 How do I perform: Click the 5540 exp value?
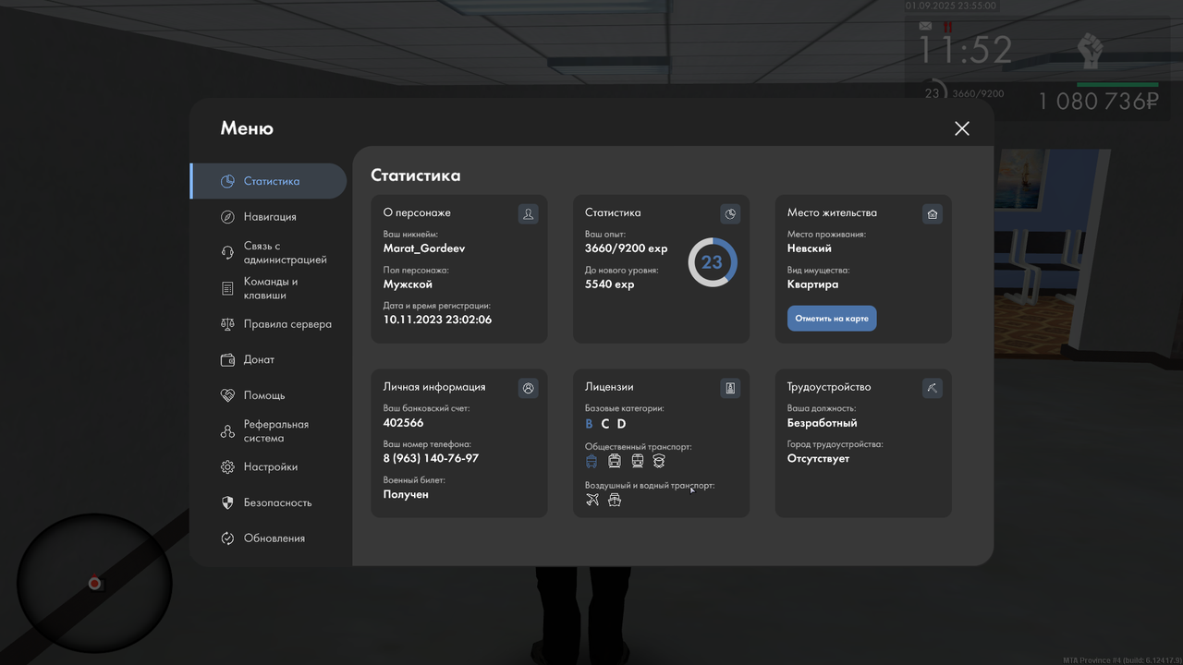pos(610,284)
